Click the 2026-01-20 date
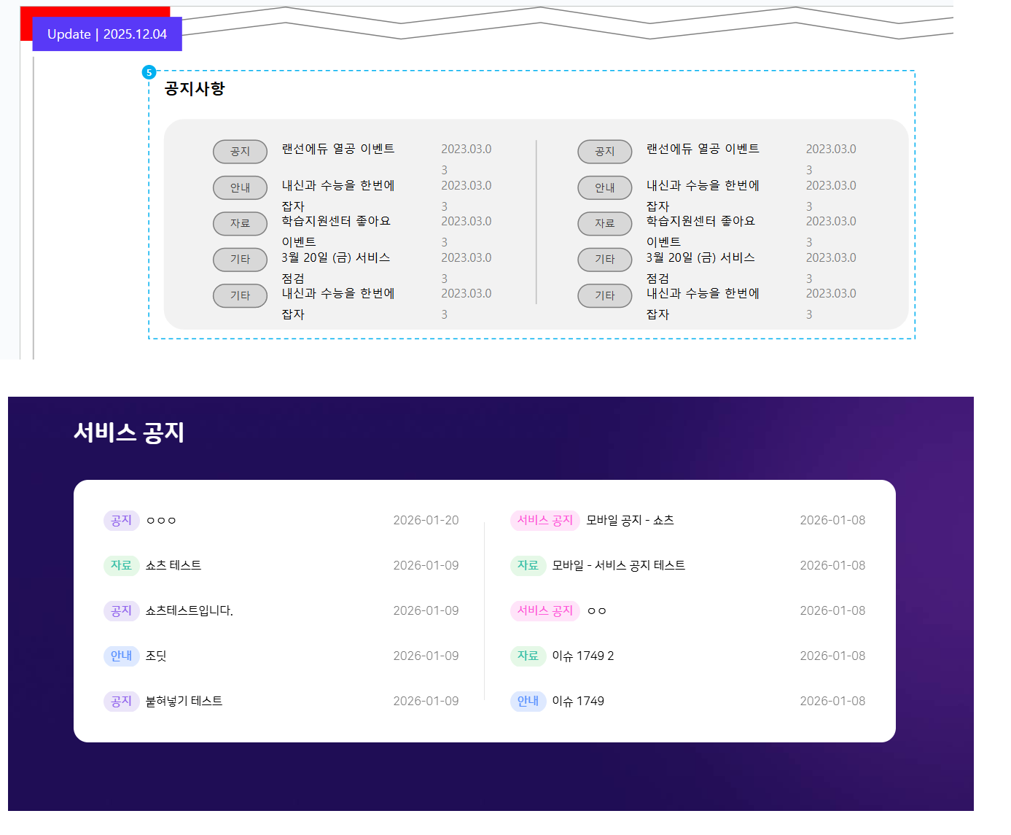This screenshot has width=1011, height=835. click(426, 520)
